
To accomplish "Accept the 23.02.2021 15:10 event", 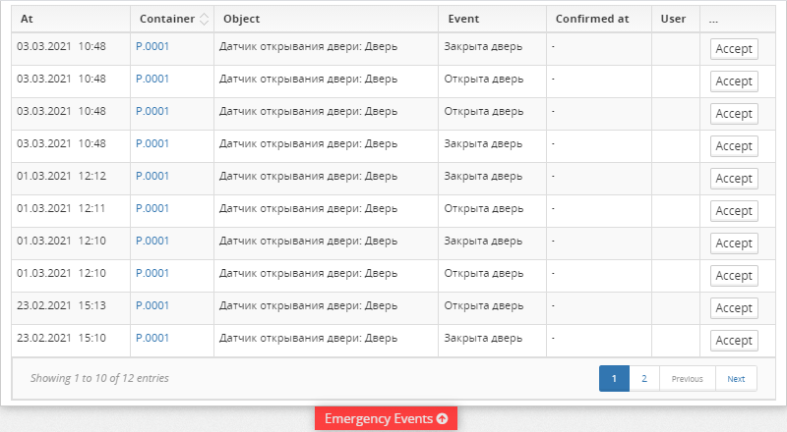I will 734,341.
